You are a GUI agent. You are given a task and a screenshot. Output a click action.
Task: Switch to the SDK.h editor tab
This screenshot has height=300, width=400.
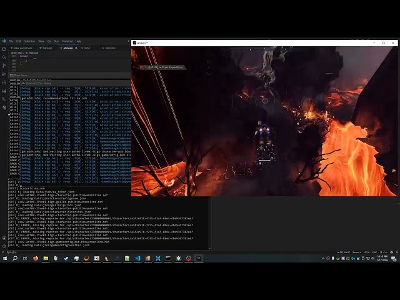[86, 48]
